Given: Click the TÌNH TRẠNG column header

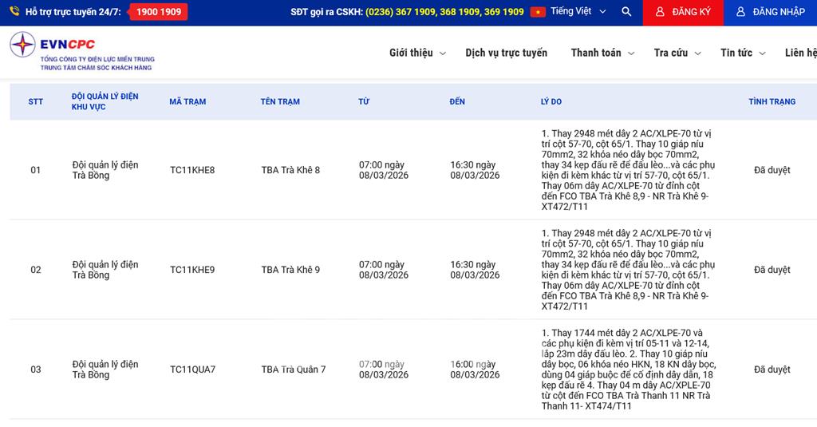Looking at the screenshot, I should (x=772, y=101).
